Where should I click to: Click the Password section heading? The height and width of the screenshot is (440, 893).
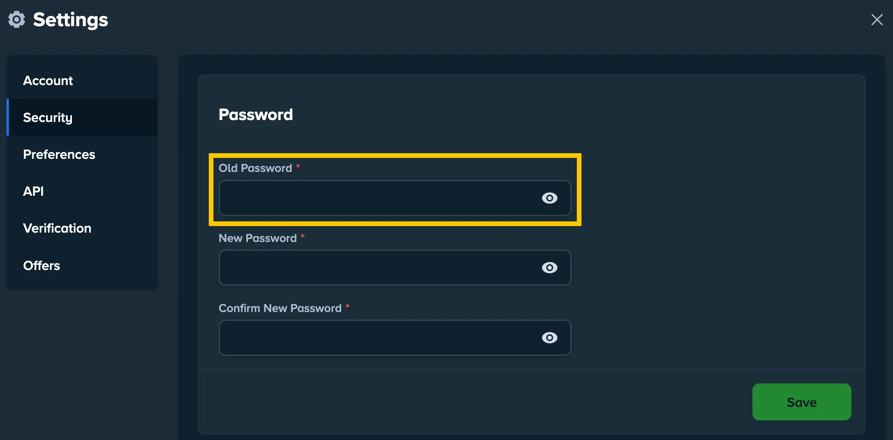255,114
